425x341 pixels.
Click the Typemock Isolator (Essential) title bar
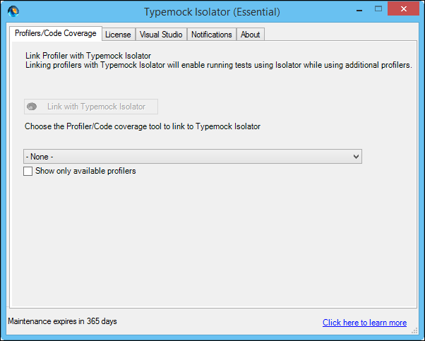[x=212, y=12]
